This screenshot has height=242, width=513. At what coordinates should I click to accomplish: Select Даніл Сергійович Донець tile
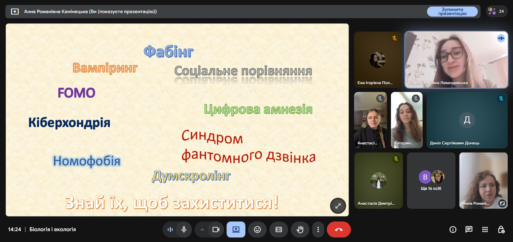[467, 120]
